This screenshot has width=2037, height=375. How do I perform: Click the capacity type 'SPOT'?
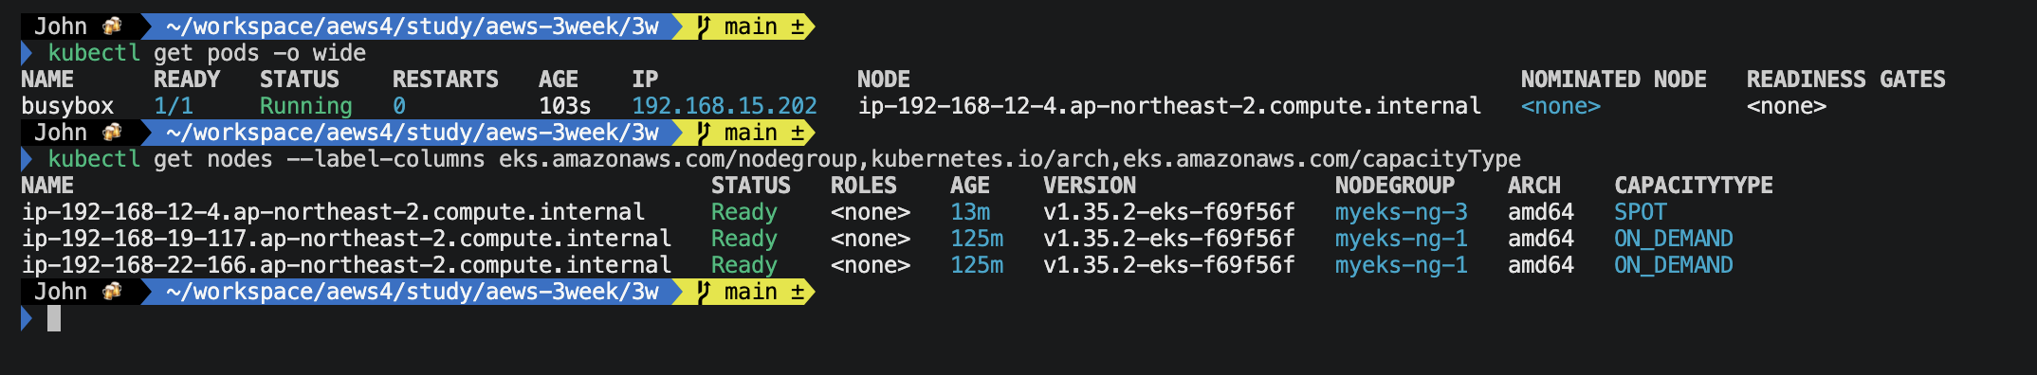(x=1641, y=212)
